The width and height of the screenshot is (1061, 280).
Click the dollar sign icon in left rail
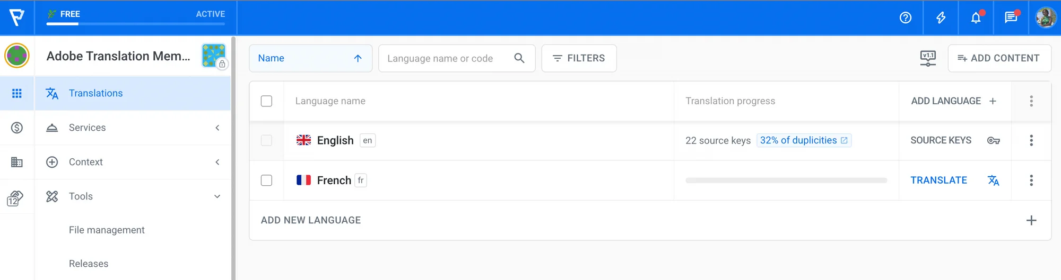pos(17,128)
